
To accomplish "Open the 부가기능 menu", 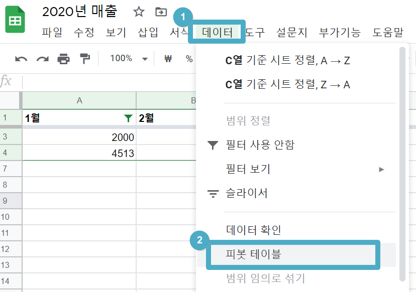I will point(340,32).
